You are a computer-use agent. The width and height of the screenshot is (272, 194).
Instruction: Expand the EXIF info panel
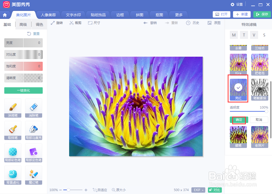coord(198,190)
